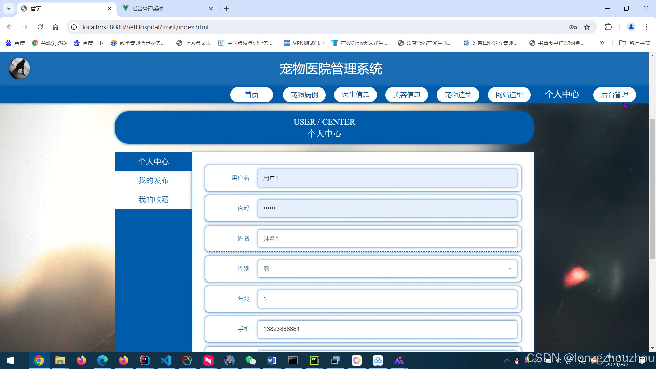Open the 宠物病例 navigation button

[x=304, y=95]
